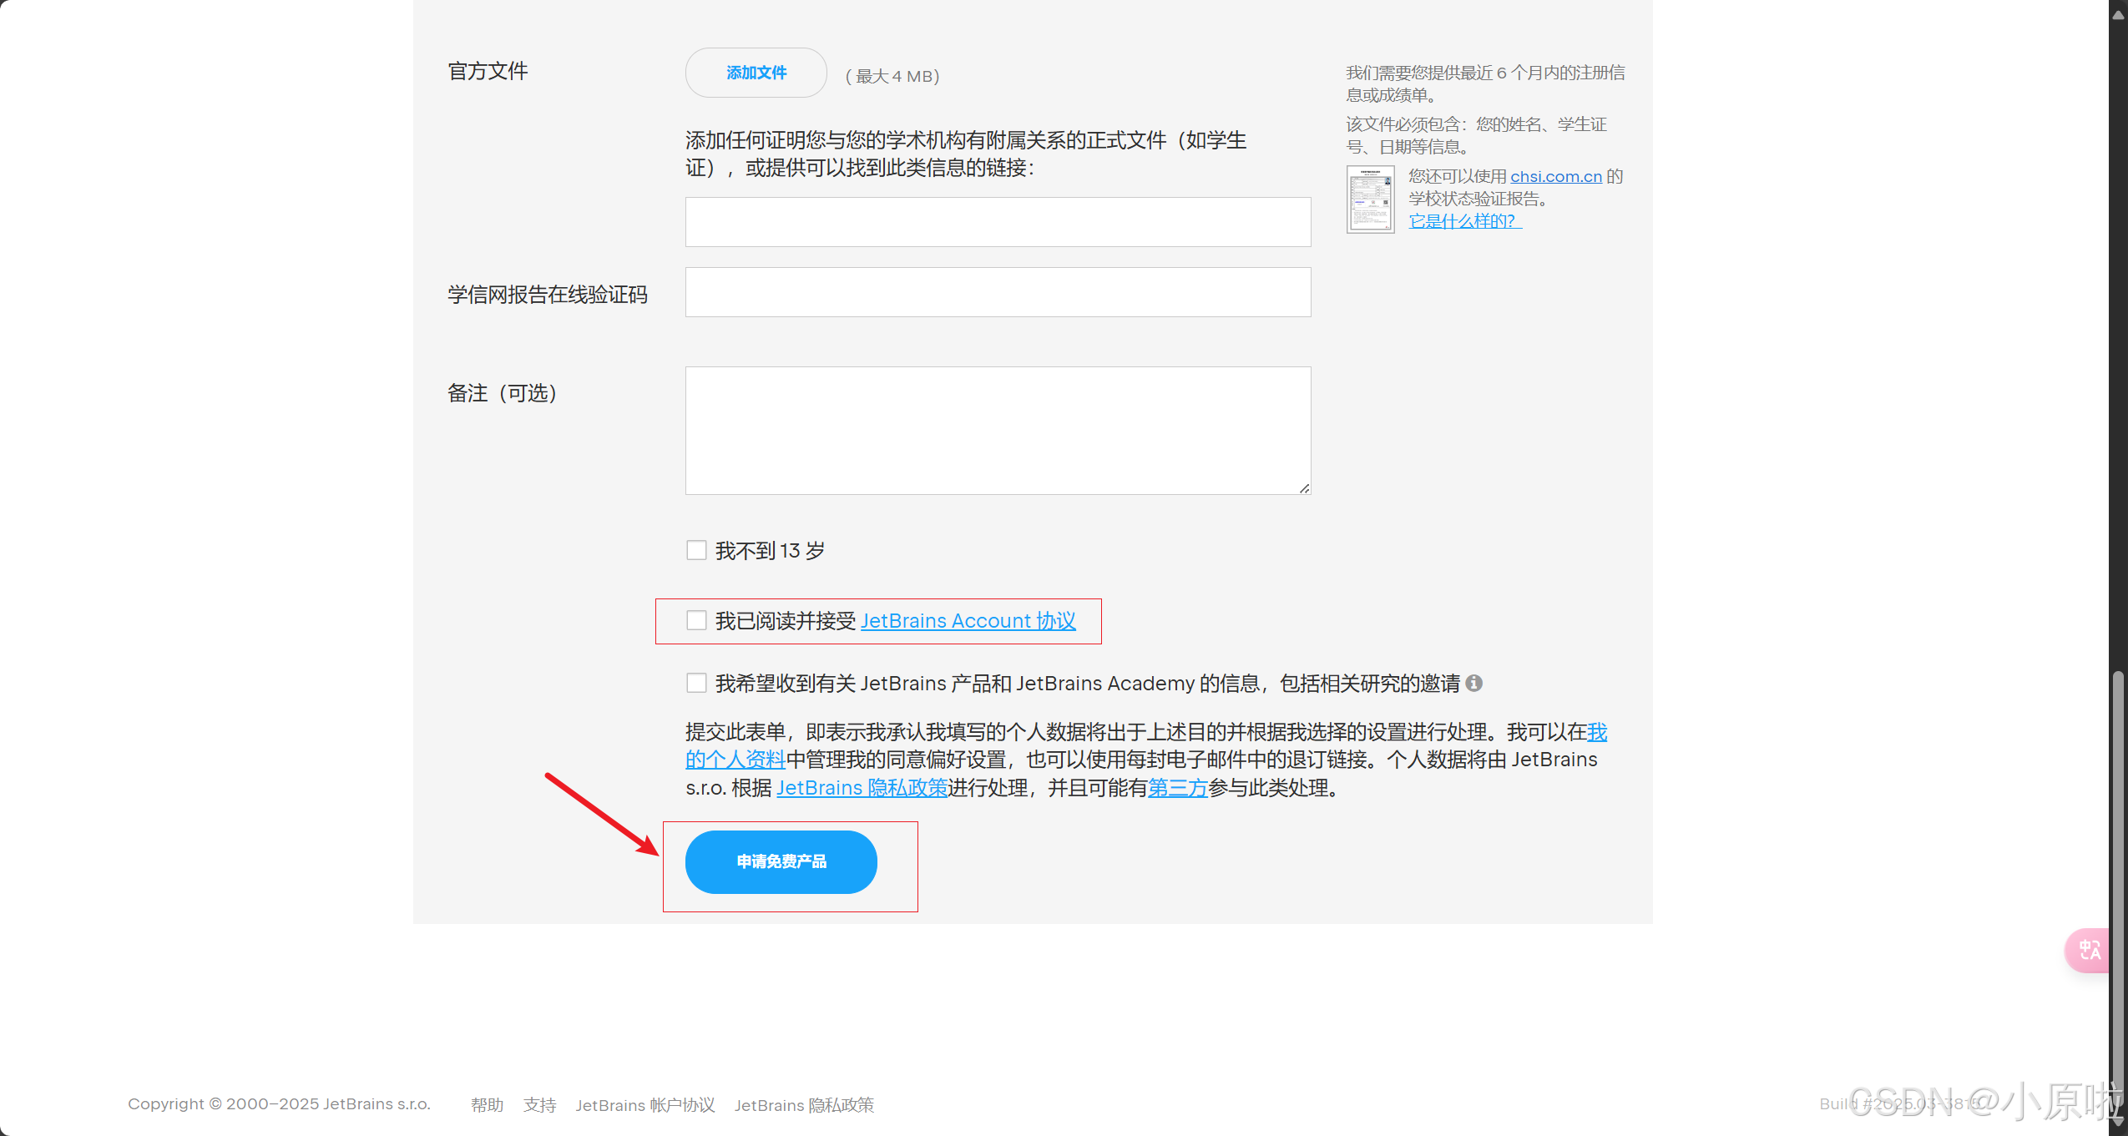
Task: Open the chsi.com.cn link
Action: point(1555,177)
